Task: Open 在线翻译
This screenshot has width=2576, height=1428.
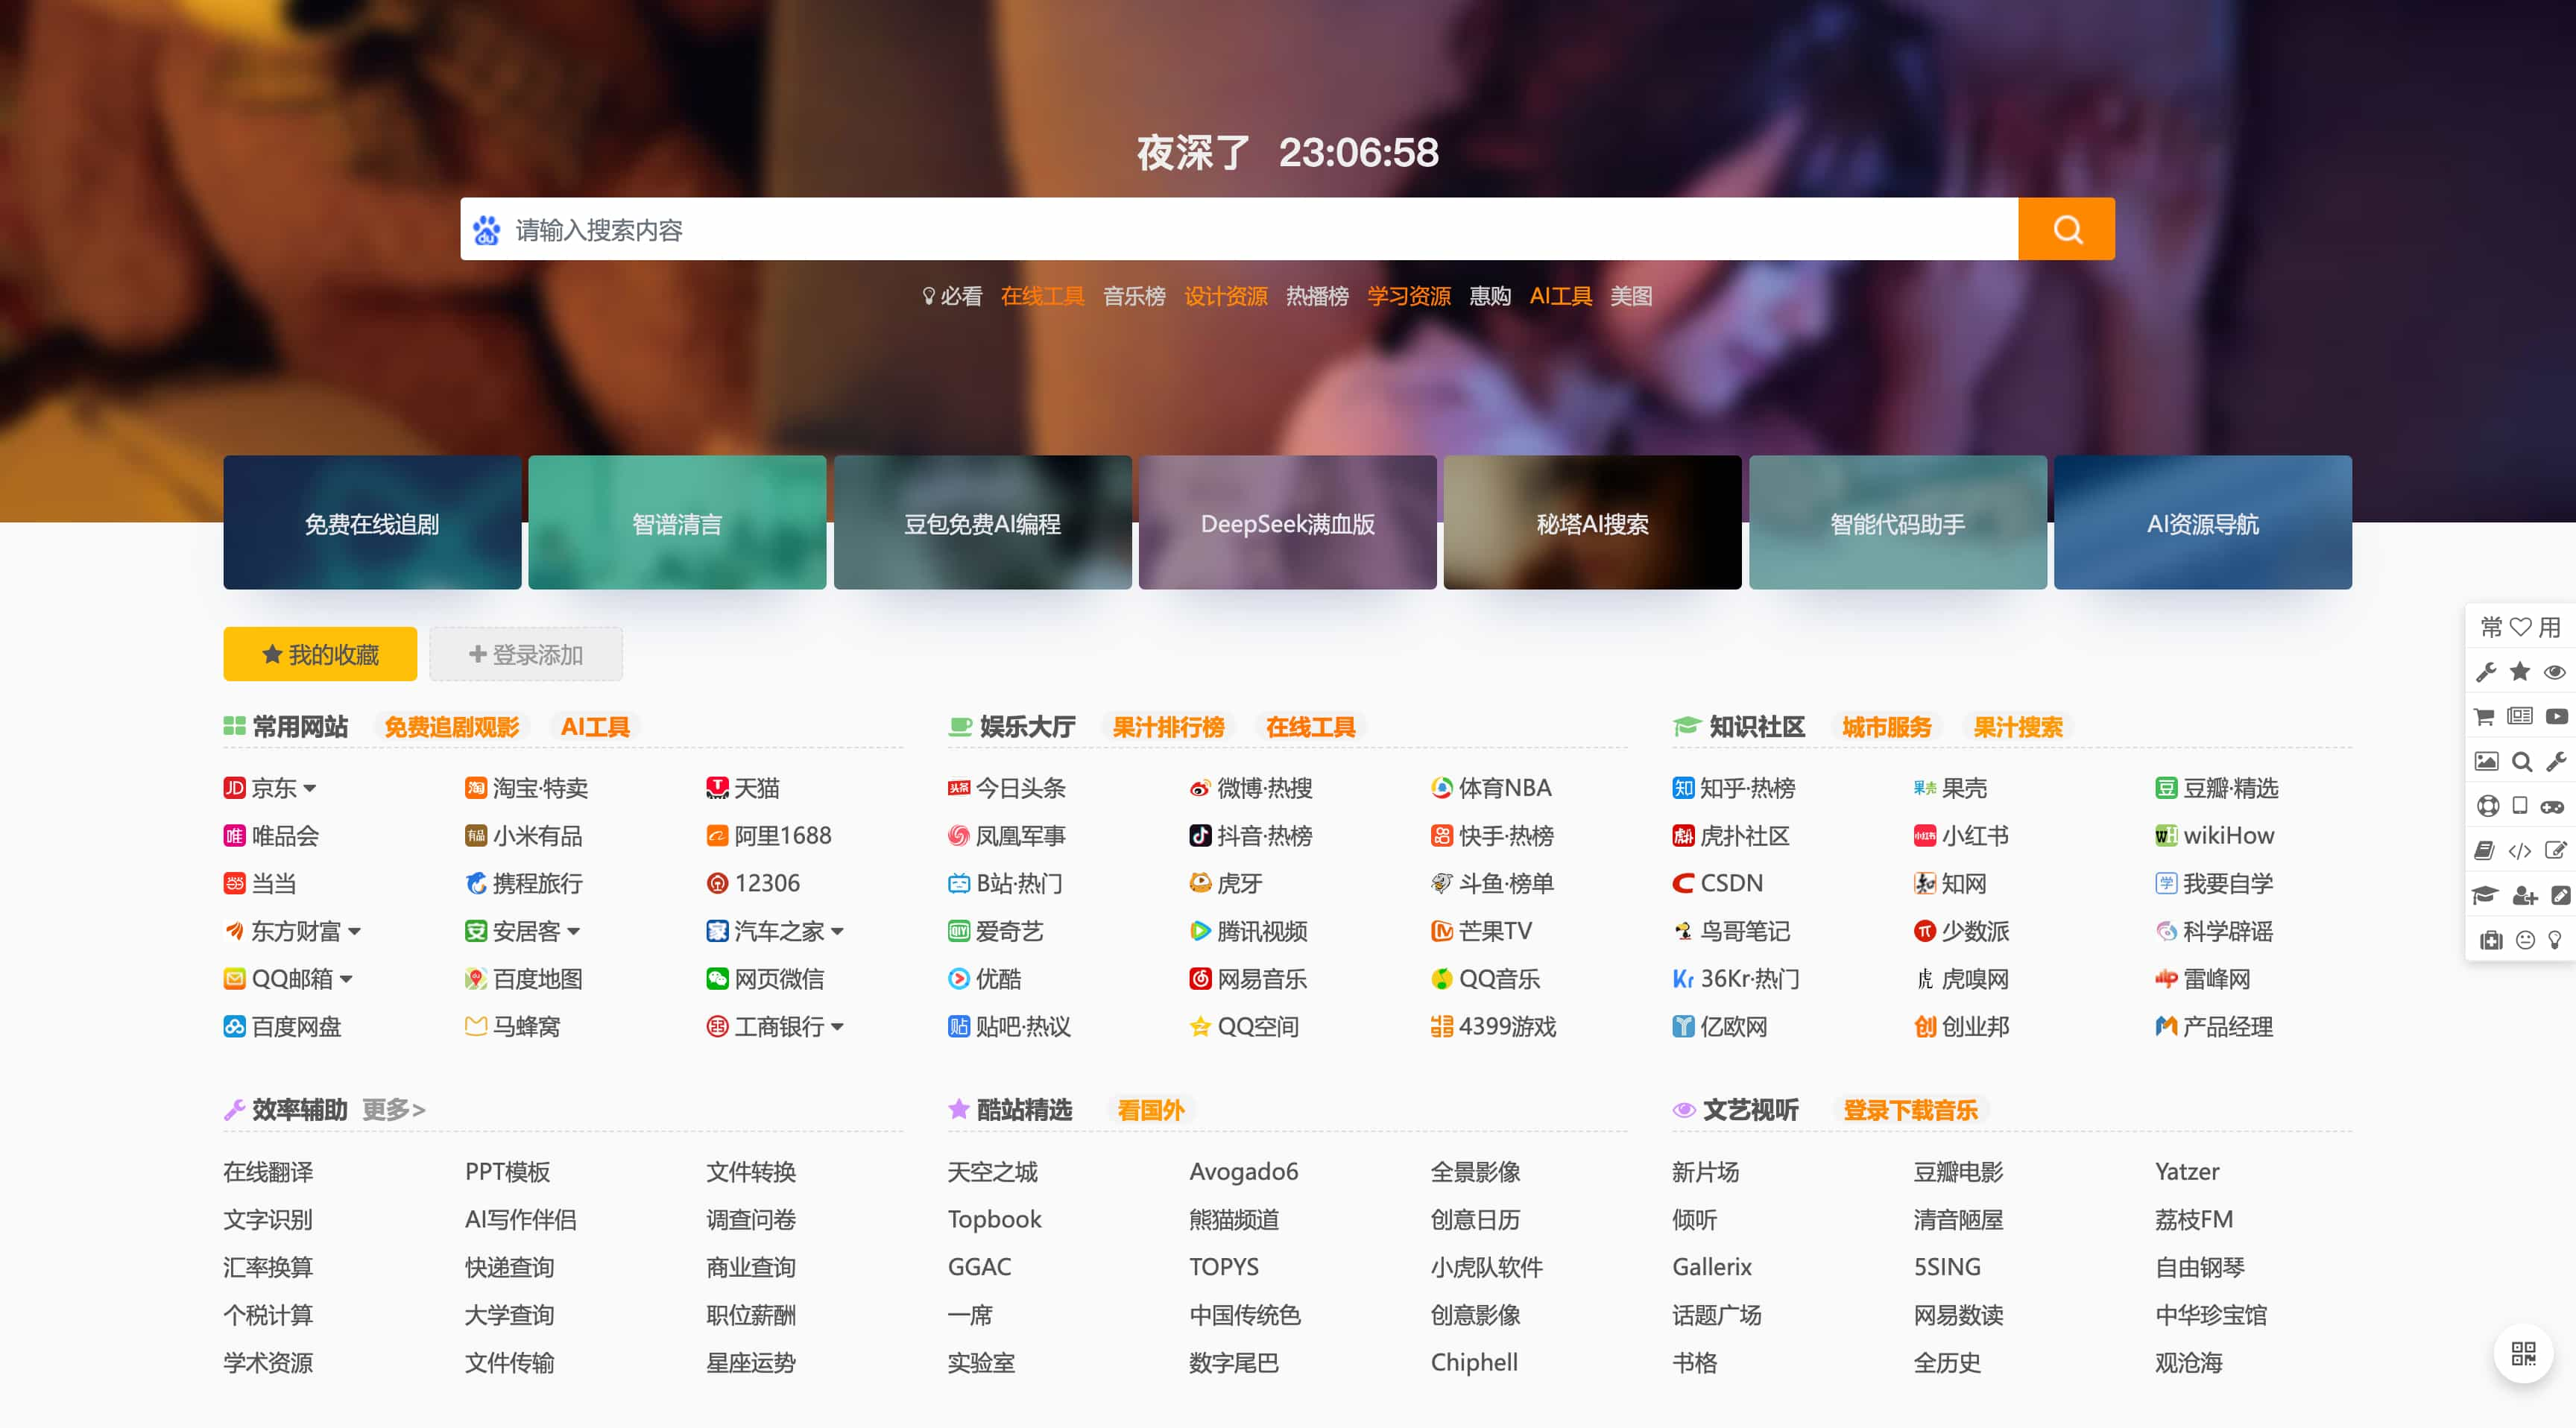Action: (268, 1172)
